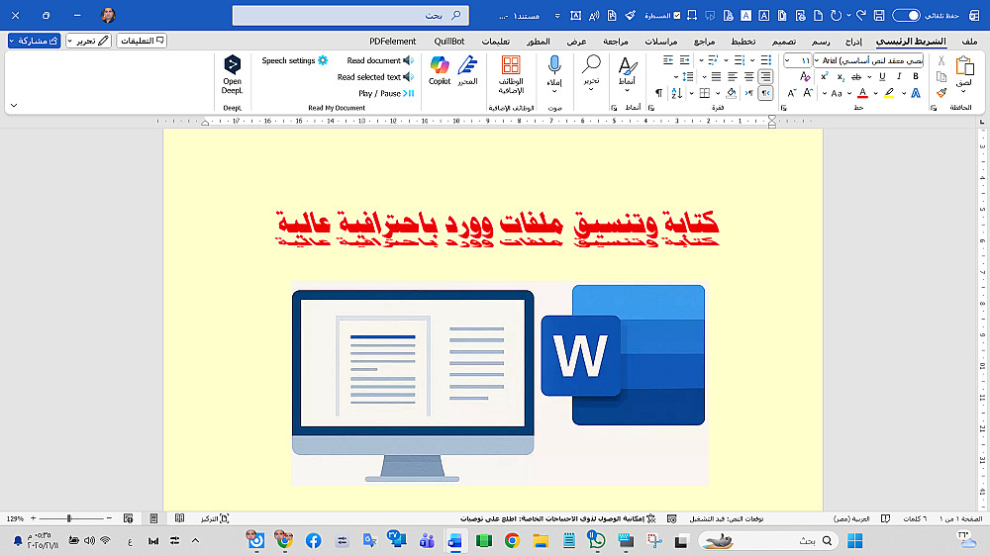Toggle Strikethrough formatting
990x556 pixels.
pyautogui.click(x=856, y=76)
